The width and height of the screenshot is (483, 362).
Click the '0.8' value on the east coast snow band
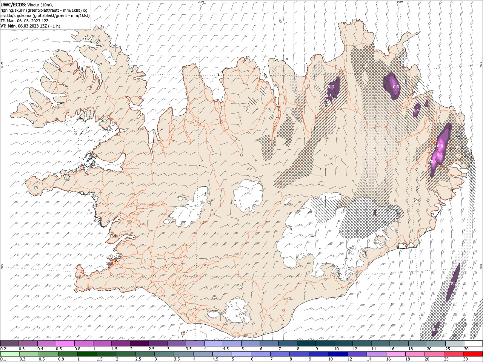[440, 146]
